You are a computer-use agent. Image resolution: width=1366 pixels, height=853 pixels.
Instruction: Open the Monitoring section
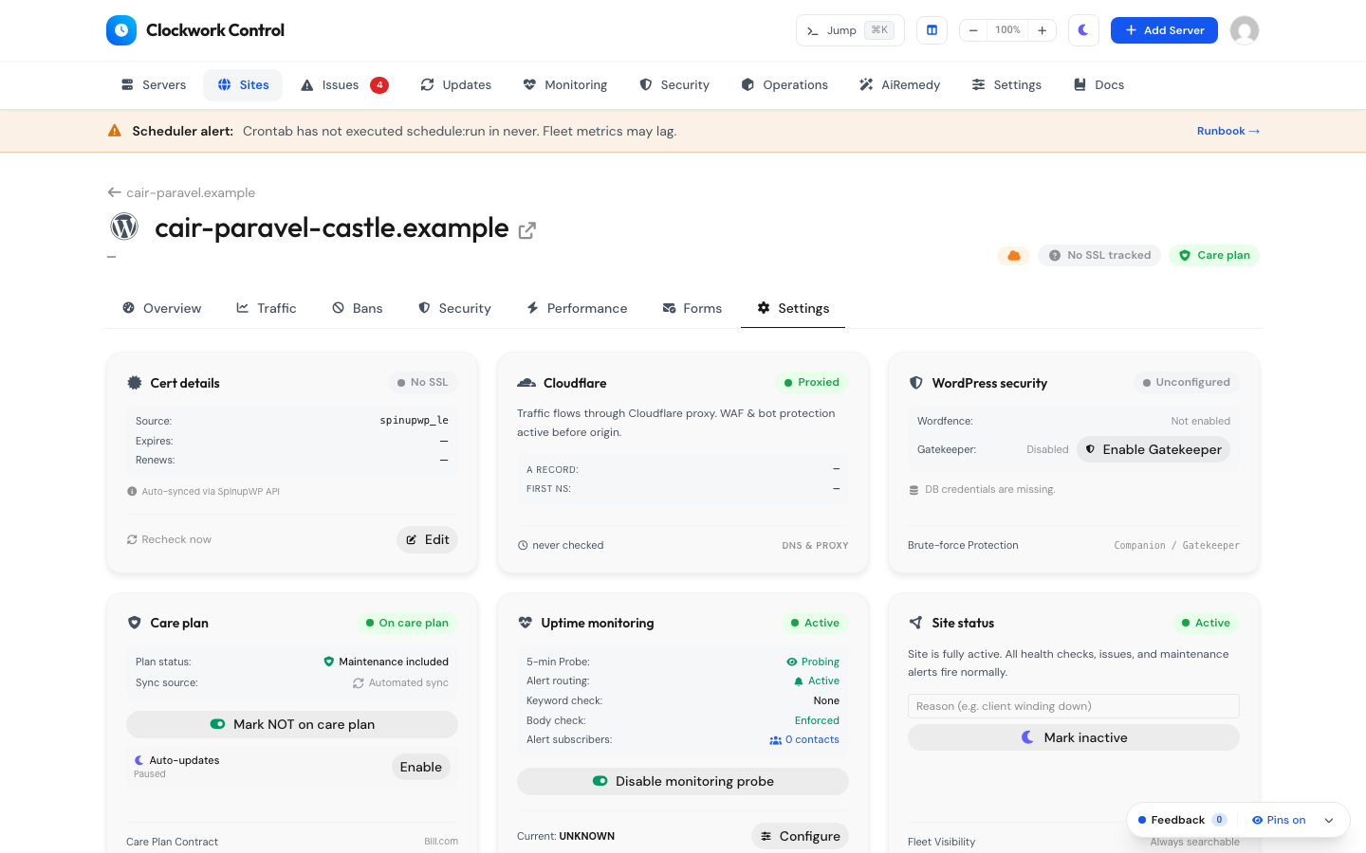point(565,85)
